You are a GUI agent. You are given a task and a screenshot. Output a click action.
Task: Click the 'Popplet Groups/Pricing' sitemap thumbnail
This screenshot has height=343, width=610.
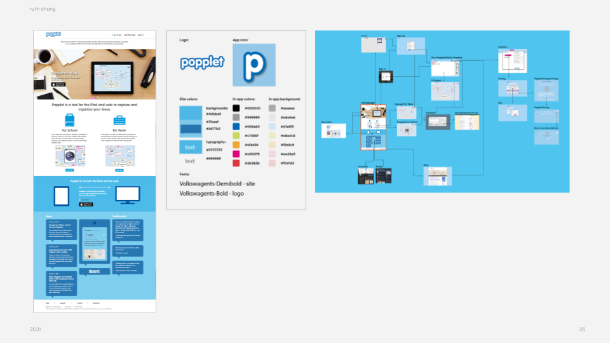[x=546, y=91]
